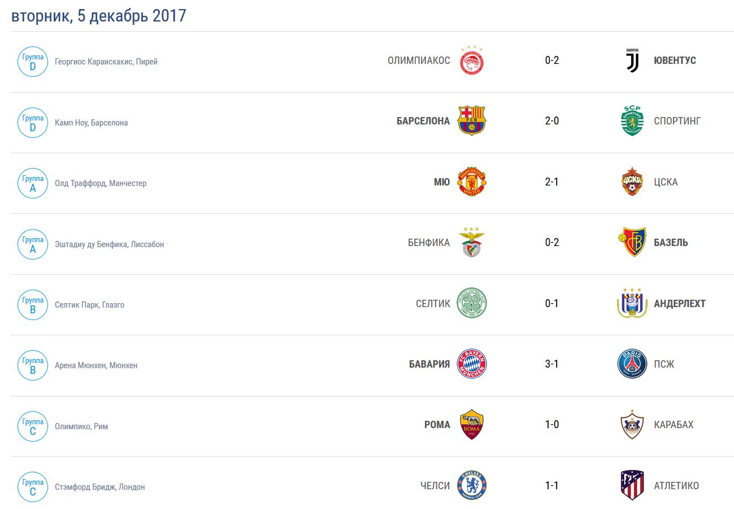Select the Sporting club badge
The width and height of the screenshot is (734, 509).
pos(632,120)
